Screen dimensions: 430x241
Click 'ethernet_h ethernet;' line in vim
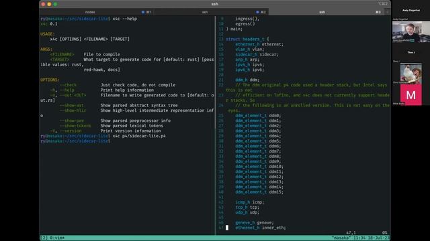click(x=259, y=44)
